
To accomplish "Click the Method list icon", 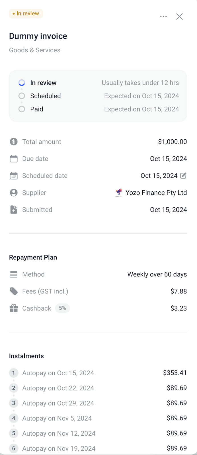I will point(14,274).
